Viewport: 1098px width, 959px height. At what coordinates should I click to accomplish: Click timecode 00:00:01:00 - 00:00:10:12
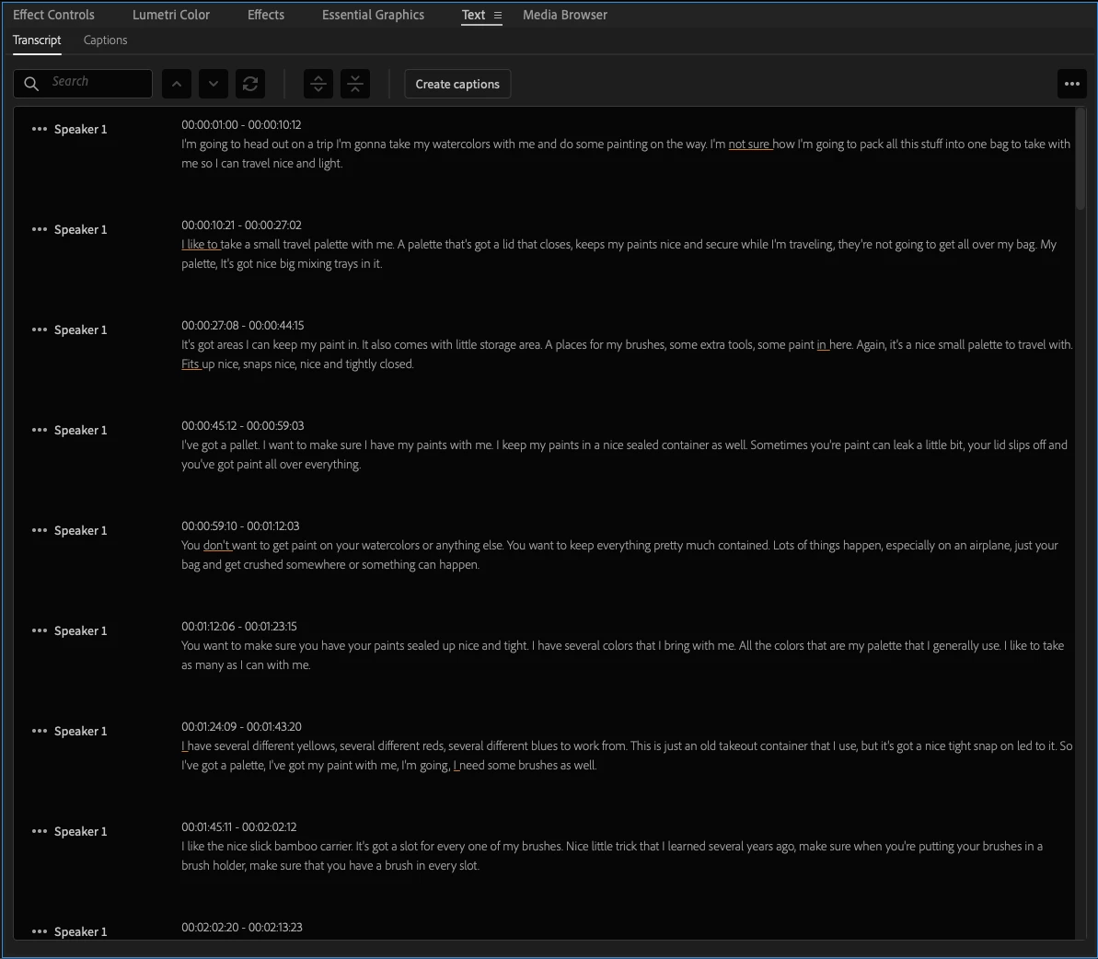[x=241, y=124]
